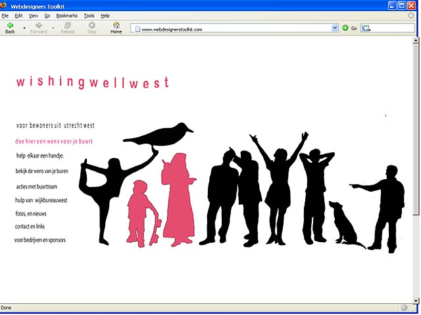421x315 pixels.
Task: Click the pink robed woman silhouette
Action: 178,201
